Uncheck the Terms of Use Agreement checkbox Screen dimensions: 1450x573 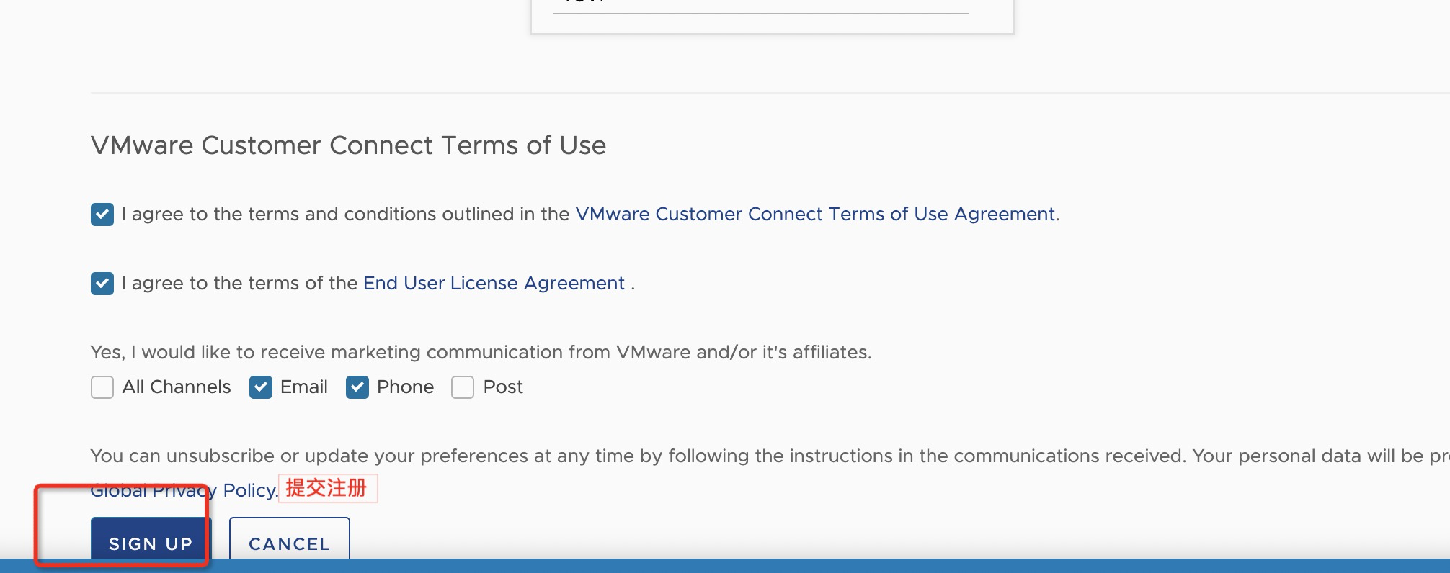click(x=102, y=215)
